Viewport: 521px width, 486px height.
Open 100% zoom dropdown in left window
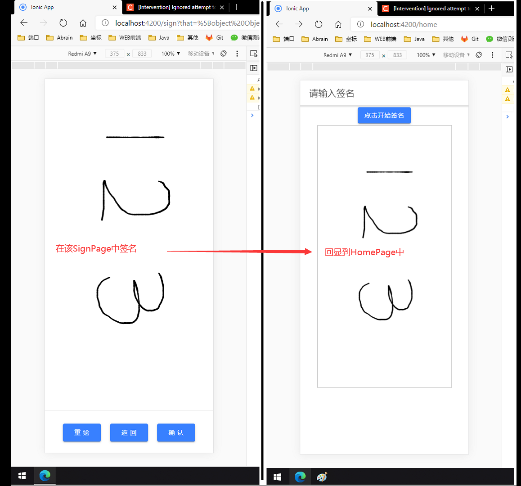pos(171,54)
